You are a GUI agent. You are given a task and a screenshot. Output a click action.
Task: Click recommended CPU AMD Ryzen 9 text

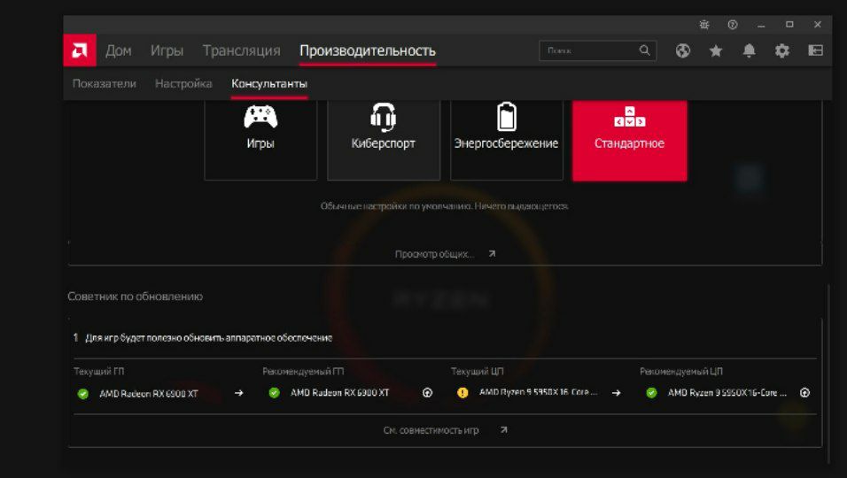point(727,393)
